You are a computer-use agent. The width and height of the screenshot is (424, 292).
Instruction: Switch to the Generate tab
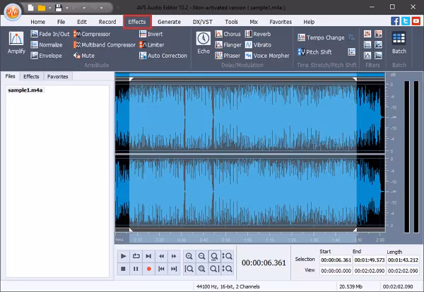pyautogui.click(x=170, y=22)
